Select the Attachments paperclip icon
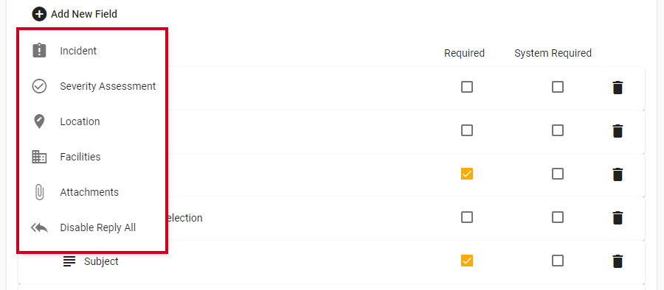The image size is (664, 290). (x=39, y=192)
